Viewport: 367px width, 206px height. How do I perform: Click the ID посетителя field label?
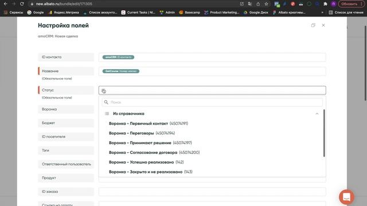click(x=66, y=137)
